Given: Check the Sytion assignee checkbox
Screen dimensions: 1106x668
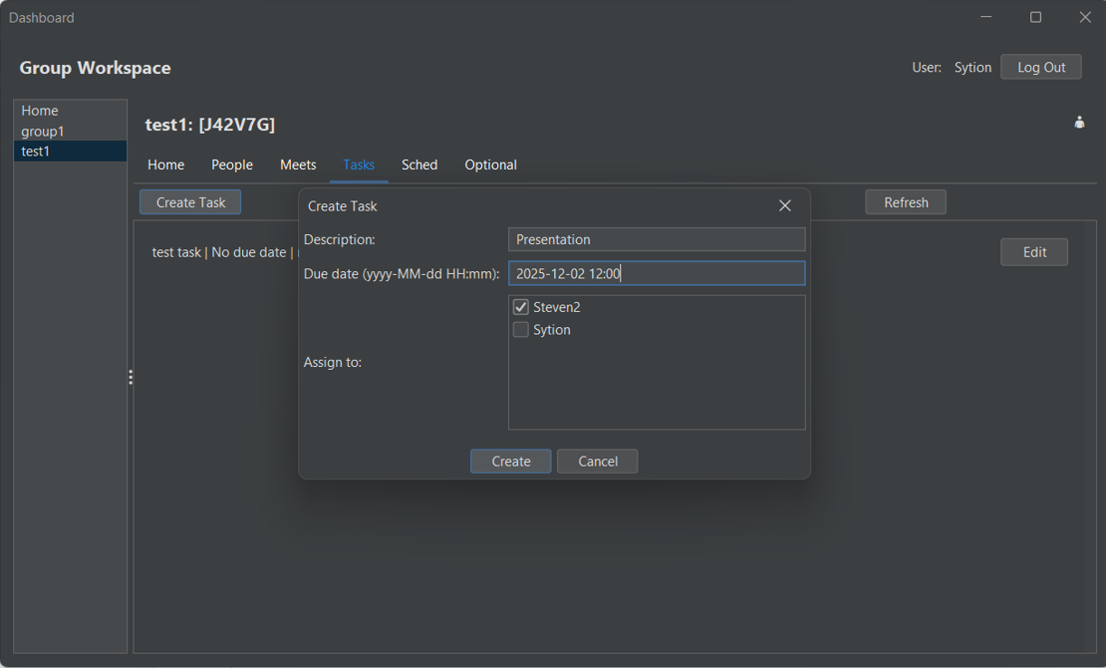Looking at the screenshot, I should pos(520,330).
